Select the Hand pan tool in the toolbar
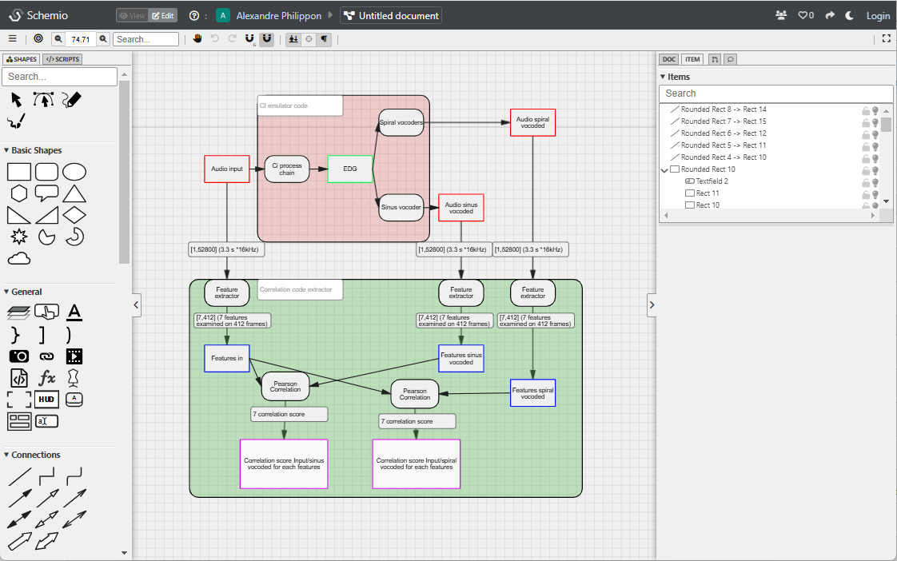 click(197, 38)
